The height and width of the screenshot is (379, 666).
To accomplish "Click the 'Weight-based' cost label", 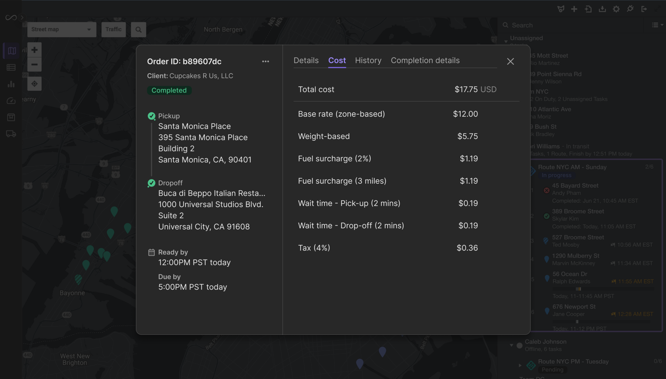I will pos(324,136).
